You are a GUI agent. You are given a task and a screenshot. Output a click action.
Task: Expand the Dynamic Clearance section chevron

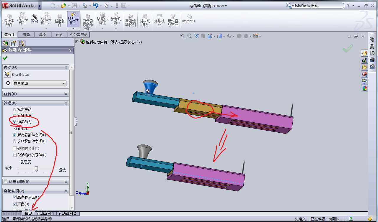[66, 182]
